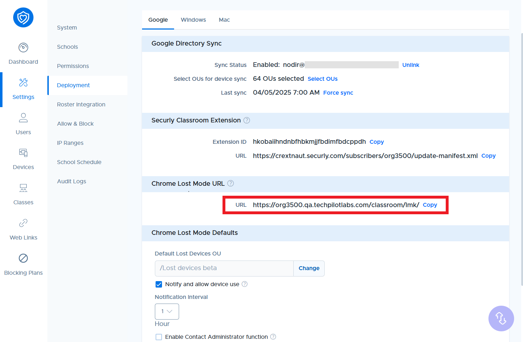Open School Schedule section
Screen dimensions: 523x342
tap(79, 162)
